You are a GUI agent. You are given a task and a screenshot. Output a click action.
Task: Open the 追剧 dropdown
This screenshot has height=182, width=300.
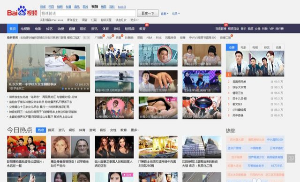pos(165,14)
